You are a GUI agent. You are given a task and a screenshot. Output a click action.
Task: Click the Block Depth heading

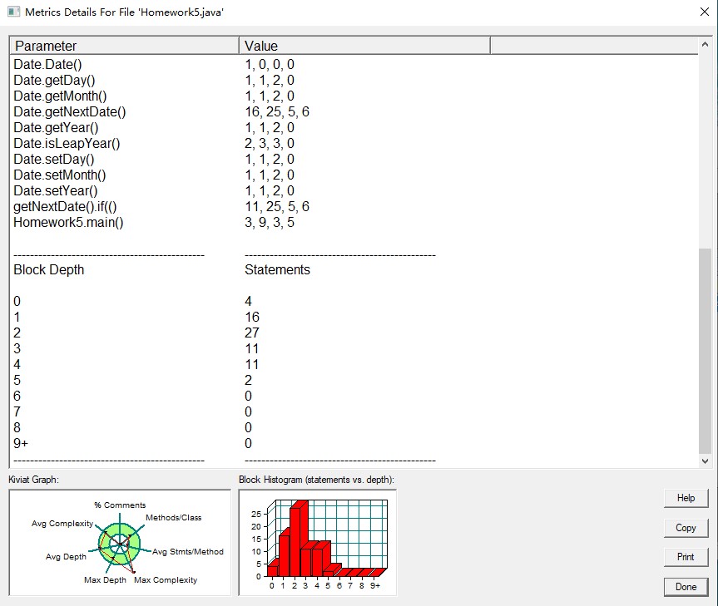tap(48, 270)
